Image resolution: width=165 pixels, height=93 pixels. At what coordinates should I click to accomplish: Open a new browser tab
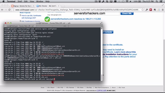click(63, 6)
